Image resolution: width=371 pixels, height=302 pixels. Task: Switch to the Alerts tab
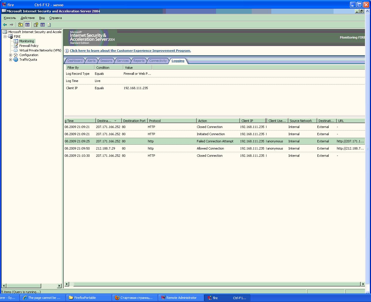pos(91,61)
